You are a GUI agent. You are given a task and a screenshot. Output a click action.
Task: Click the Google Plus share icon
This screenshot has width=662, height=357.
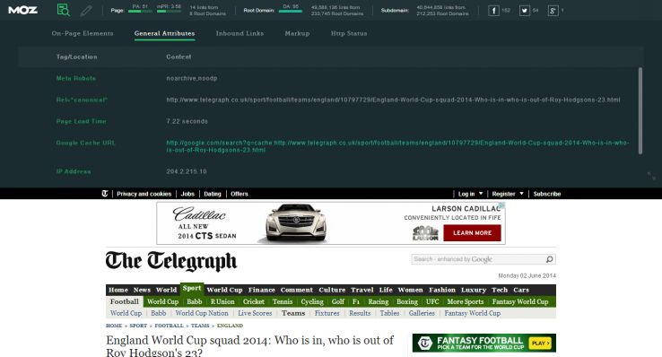(x=553, y=11)
